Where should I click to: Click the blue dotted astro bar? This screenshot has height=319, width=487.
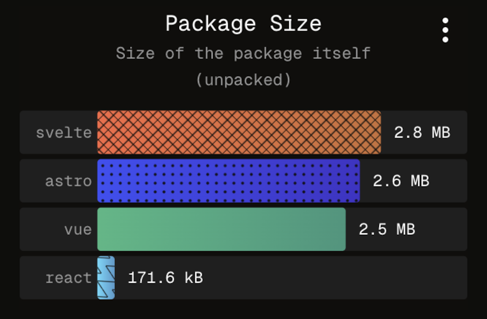229,181
